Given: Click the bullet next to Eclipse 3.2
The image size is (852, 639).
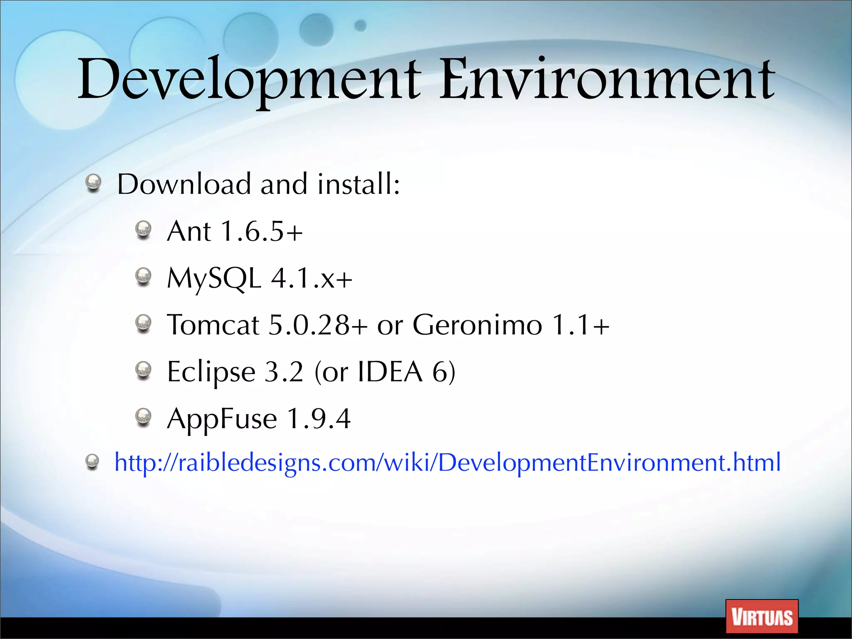Looking at the screenshot, I should 144,369.
